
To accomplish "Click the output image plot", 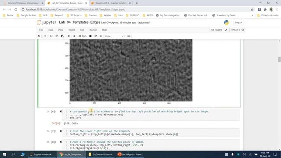I will tap(131, 70).
